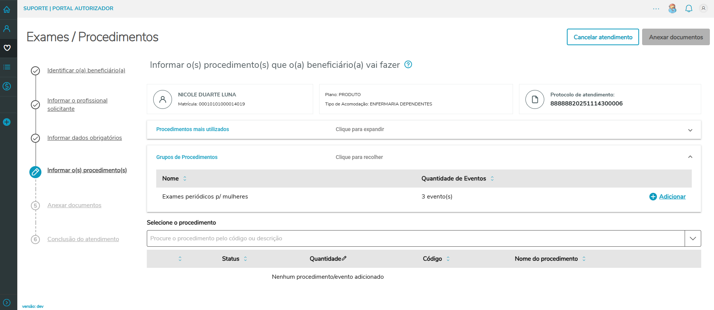Image resolution: width=714 pixels, height=310 pixels.
Task: Click the dollar sign icon in sidebar
Action: [x=7, y=86]
